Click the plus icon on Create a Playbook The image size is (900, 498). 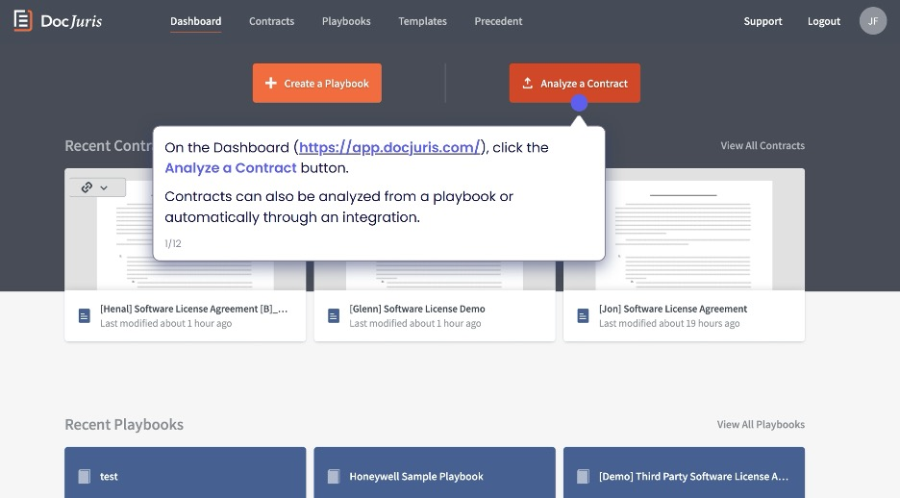[x=270, y=84]
